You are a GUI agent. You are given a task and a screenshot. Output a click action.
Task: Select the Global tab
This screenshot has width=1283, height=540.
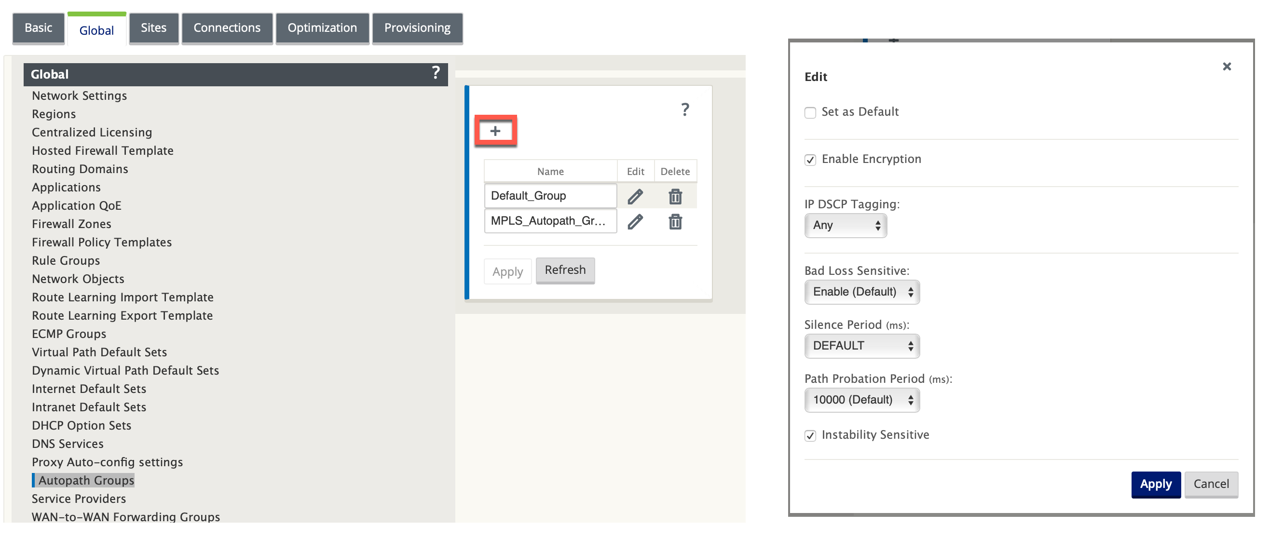click(x=96, y=30)
